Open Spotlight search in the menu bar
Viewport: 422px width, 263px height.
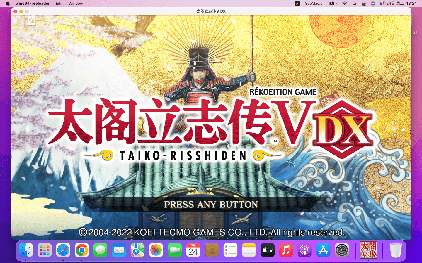(x=354, y=4)
